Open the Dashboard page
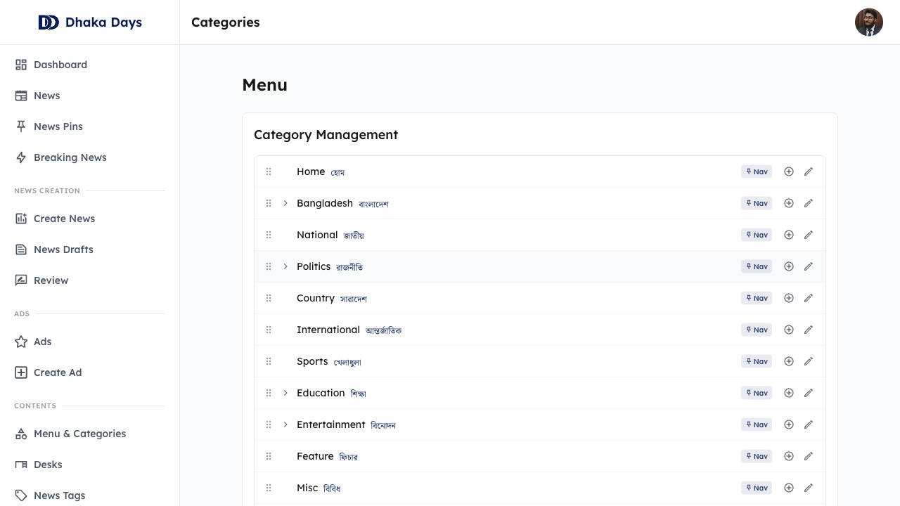The width and height of the screenshot is (900, 506). (x=89, y=65)
